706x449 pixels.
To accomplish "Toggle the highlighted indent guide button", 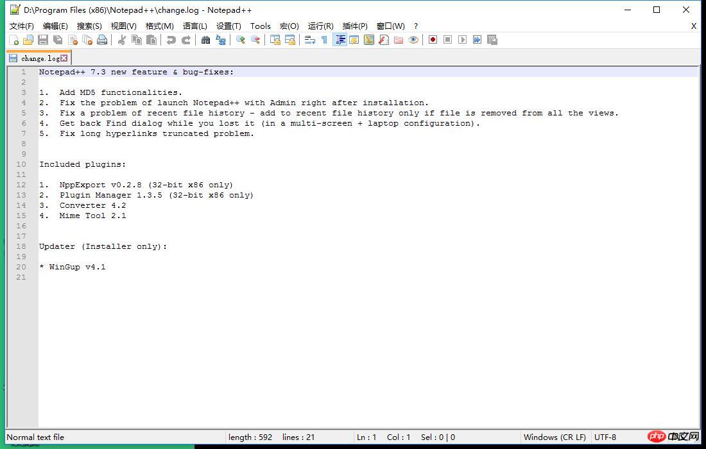I will 340,40.
